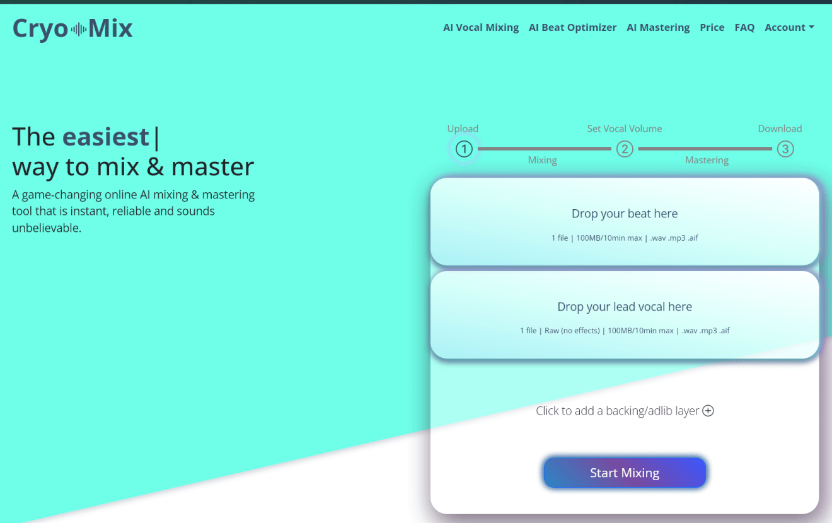Click the Download step label
832x523 pixels.
pyautogui.click(x=779, y=129)
